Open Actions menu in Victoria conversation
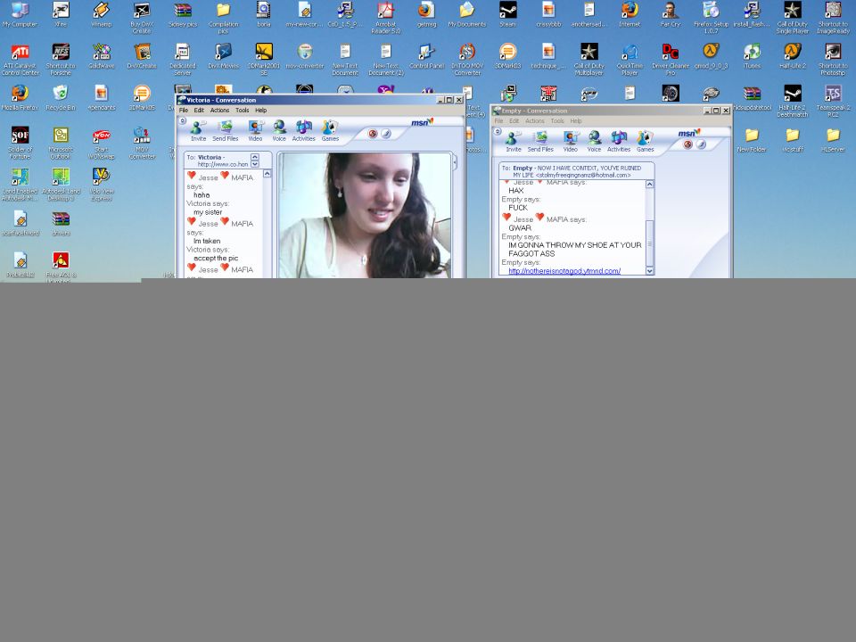Screen dimensions: 856x642 219,111
